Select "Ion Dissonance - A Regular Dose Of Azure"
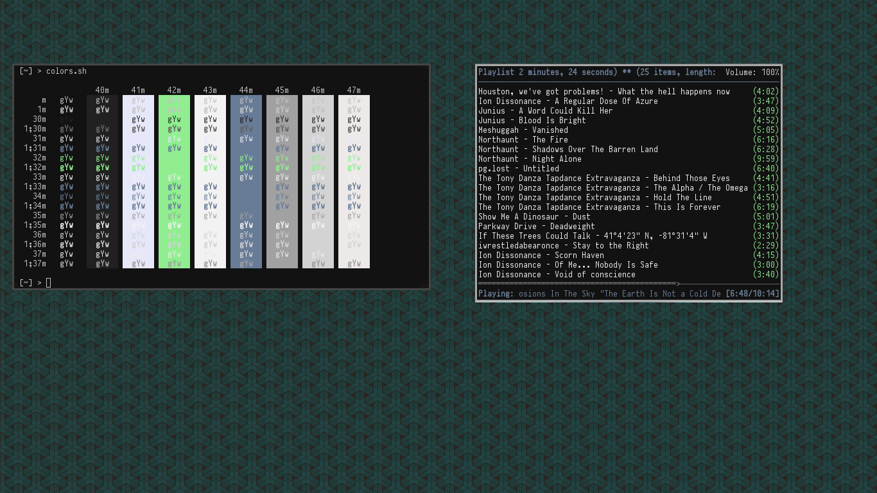Screen dimensions: 877x493 629,101
